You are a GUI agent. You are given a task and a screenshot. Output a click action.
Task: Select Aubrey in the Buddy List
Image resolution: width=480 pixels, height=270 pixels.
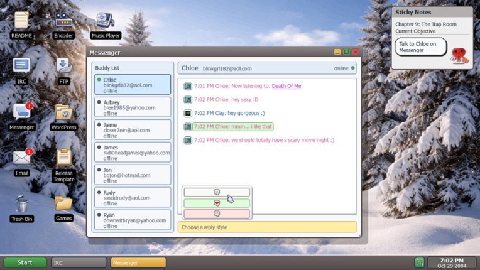(133, 107)
